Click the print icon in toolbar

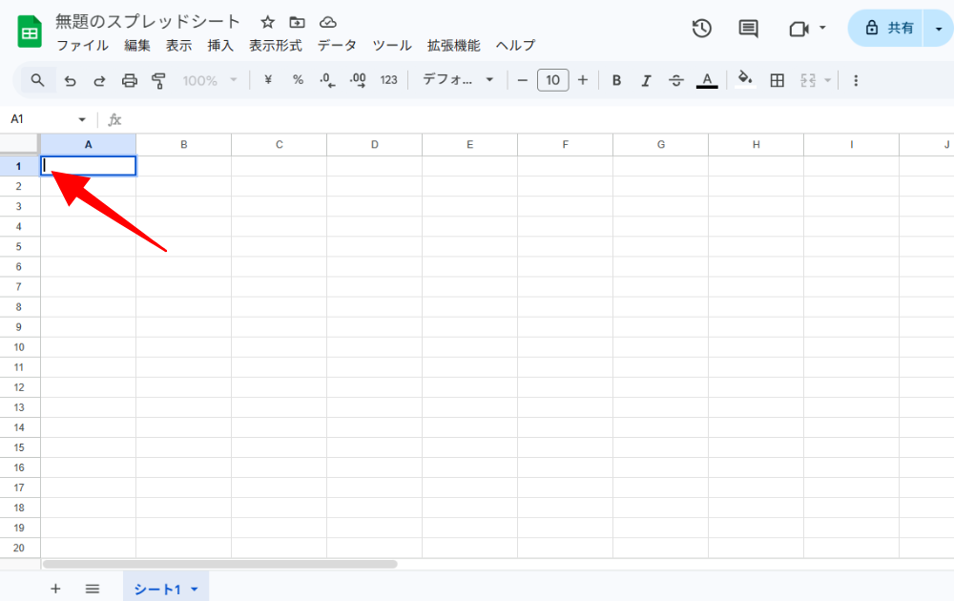pyautogui.click(x=130, y=81)
